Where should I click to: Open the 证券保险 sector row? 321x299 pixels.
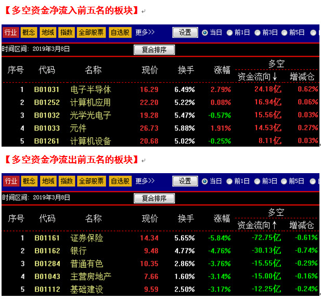tap(86, 238)
